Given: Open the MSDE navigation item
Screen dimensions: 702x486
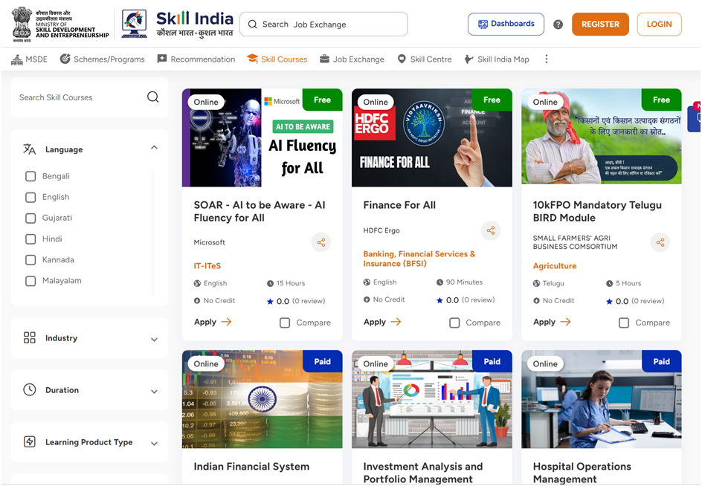Looking at the screenshot, I should click(29, 59).
